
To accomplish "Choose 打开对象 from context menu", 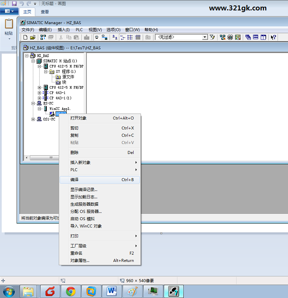I will pos(100,118).
